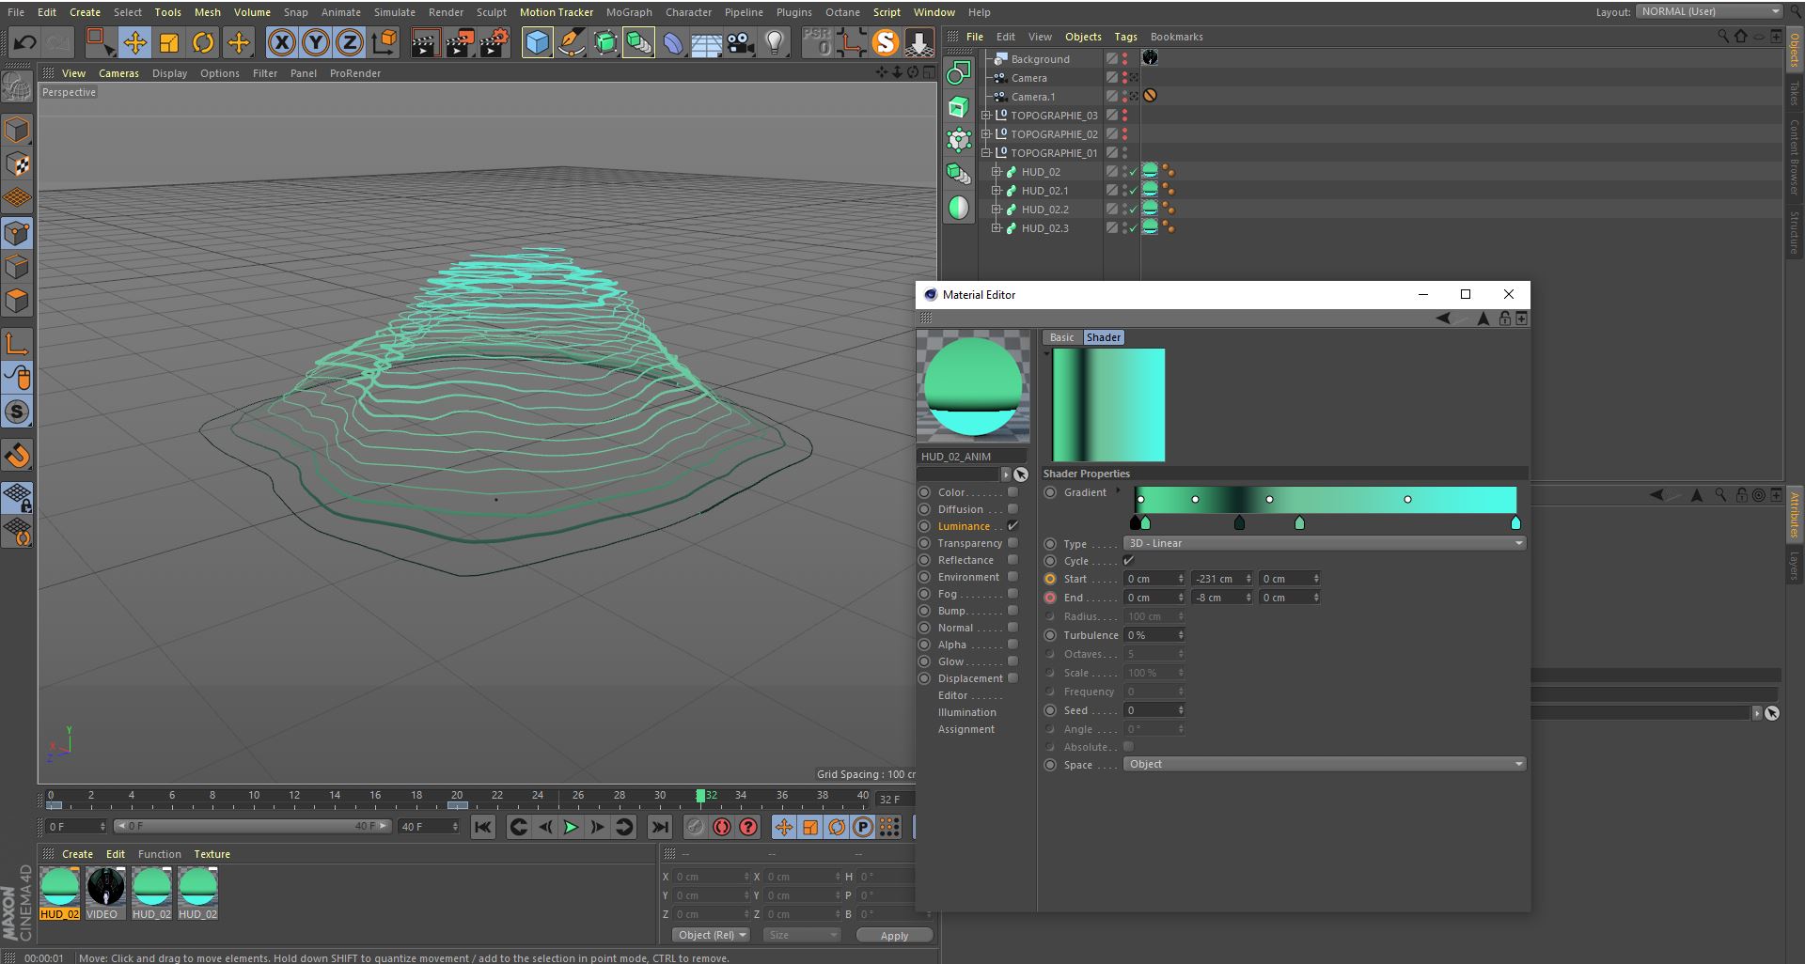
Task: Open the Floor/environment object icon
Action: point(706,42)
